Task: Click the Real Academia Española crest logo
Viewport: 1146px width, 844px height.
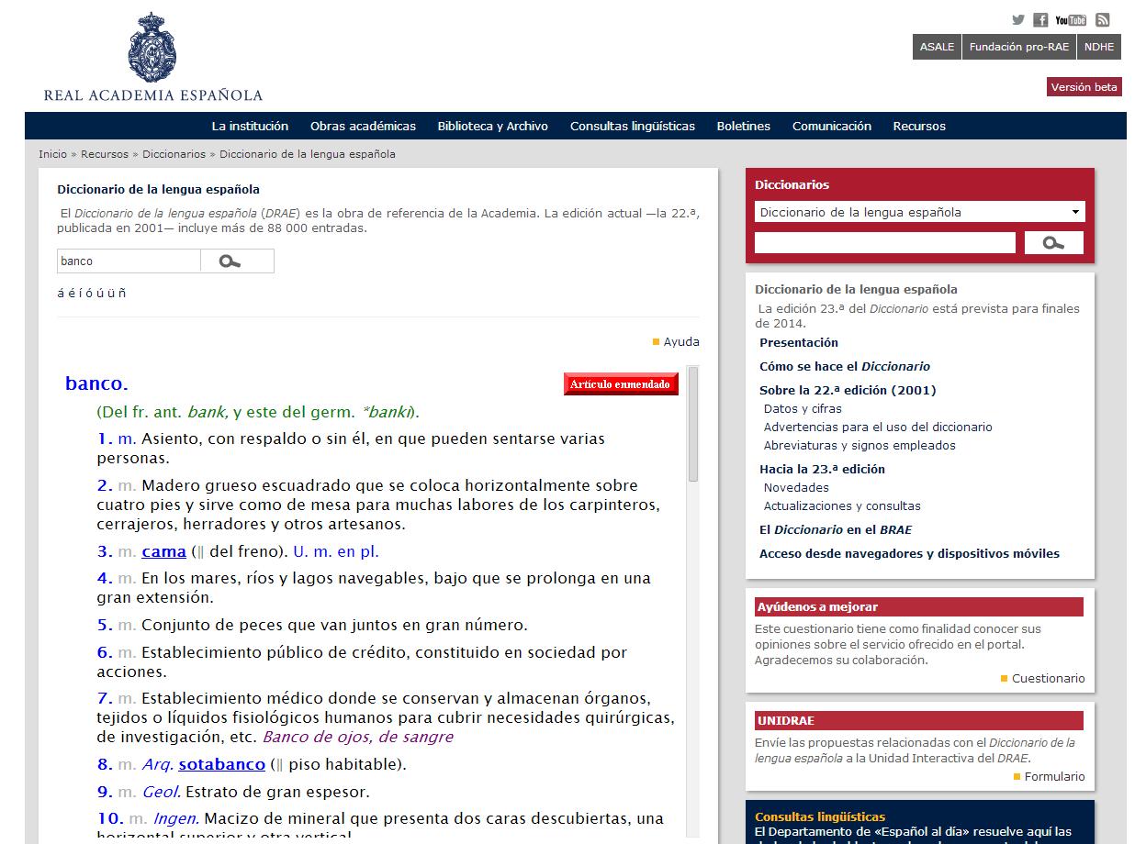Action: coord(152,48)
